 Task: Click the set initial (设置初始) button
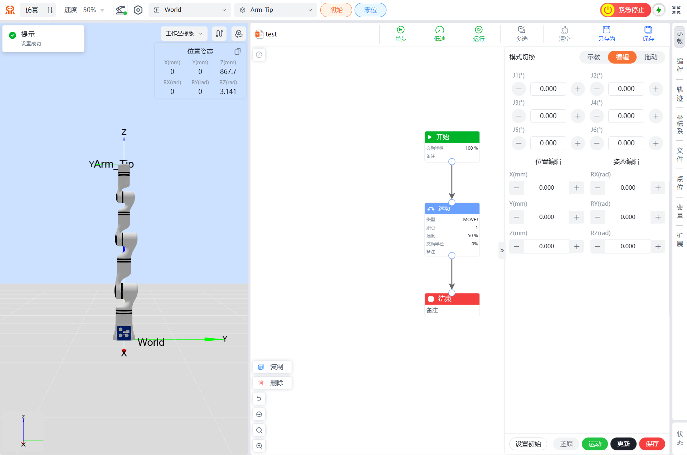tap(528, 444)
